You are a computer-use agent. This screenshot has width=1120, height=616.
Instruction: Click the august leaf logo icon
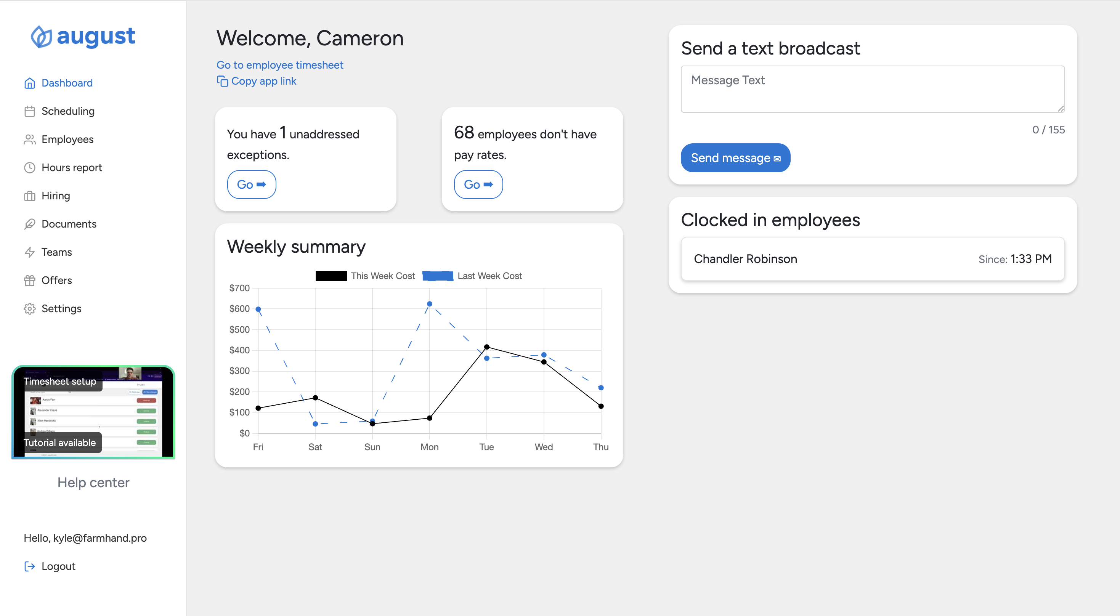pos(41,37)
